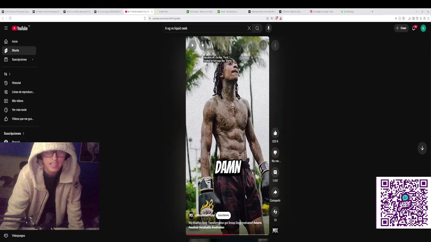Open Ver más tarde list
Screen dimensions: 431x242
[x=19, y=110]
